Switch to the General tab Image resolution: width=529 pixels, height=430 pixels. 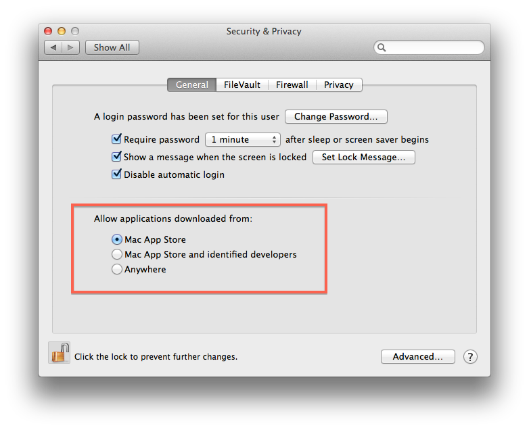[191, 85]
